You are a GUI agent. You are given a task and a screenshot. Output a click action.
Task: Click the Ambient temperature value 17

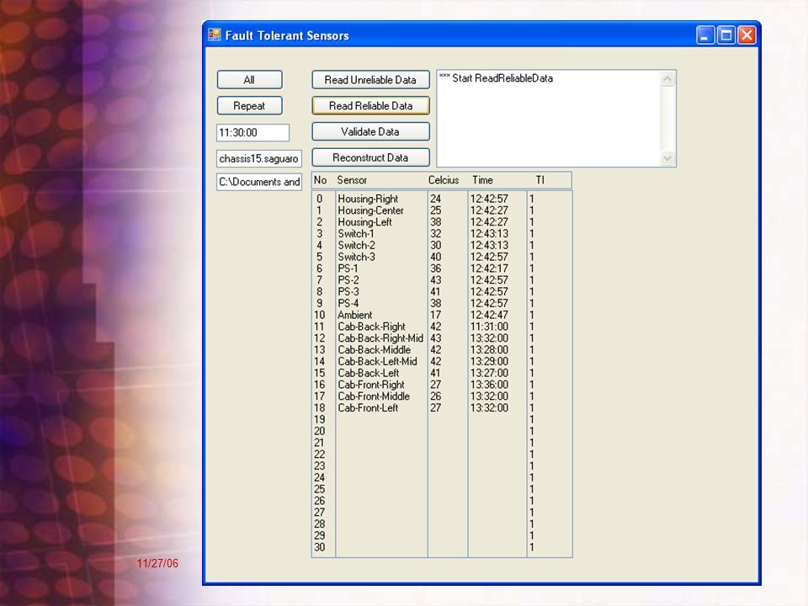[x=435, y=315]
